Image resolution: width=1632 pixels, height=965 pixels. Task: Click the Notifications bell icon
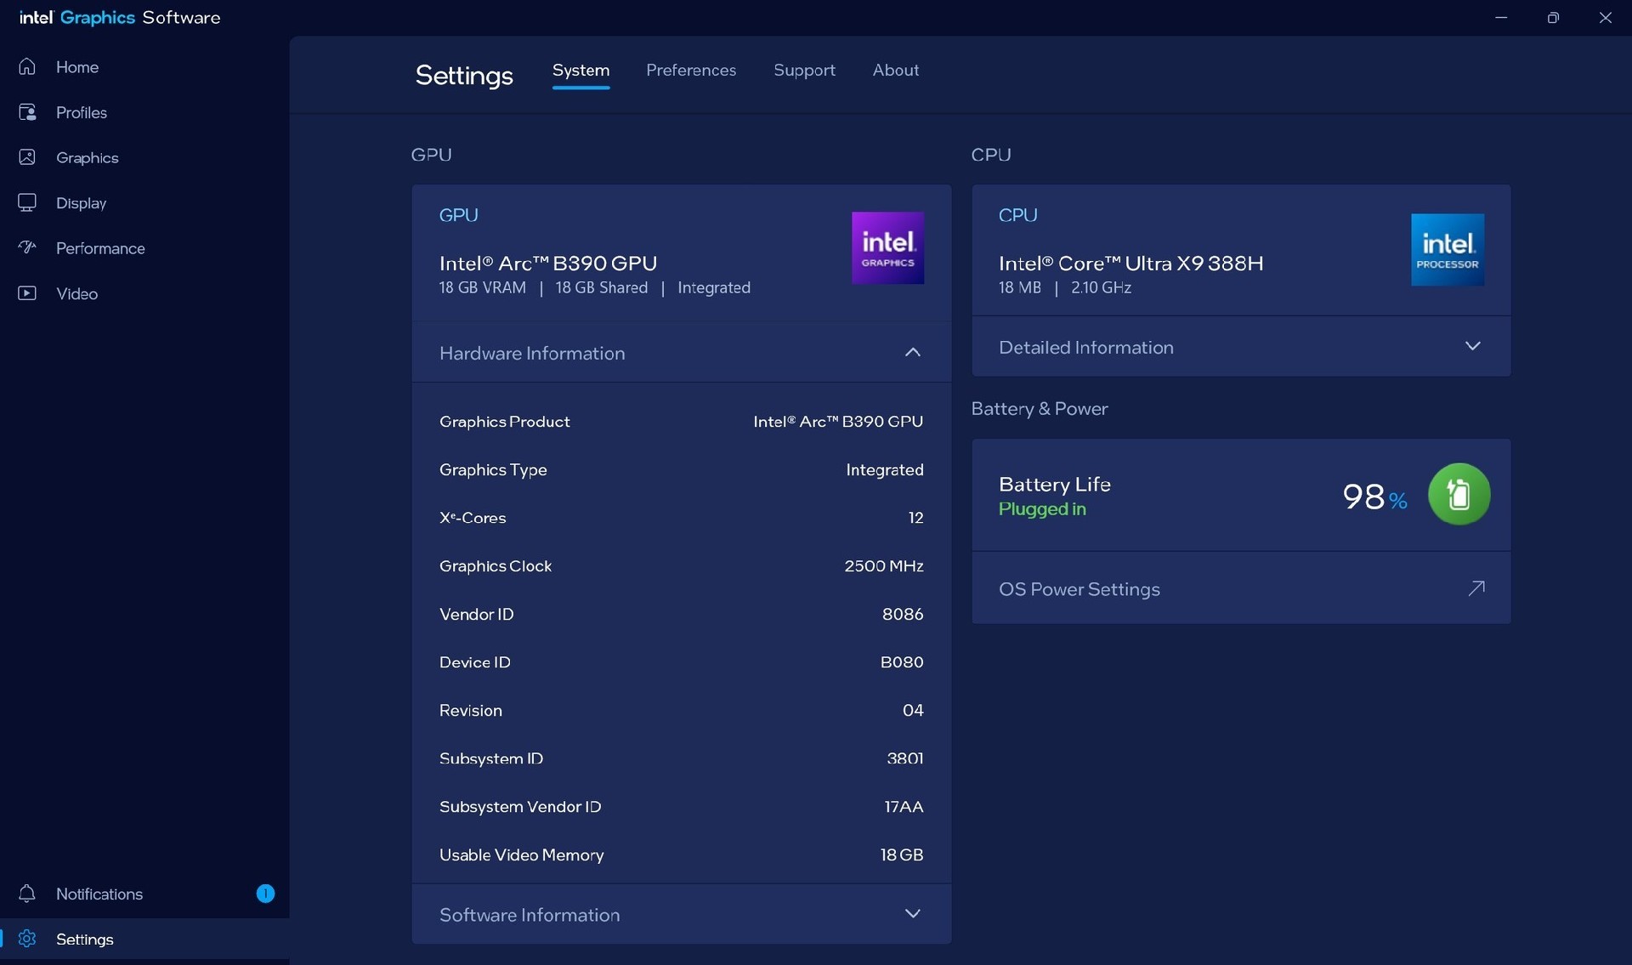27,894
